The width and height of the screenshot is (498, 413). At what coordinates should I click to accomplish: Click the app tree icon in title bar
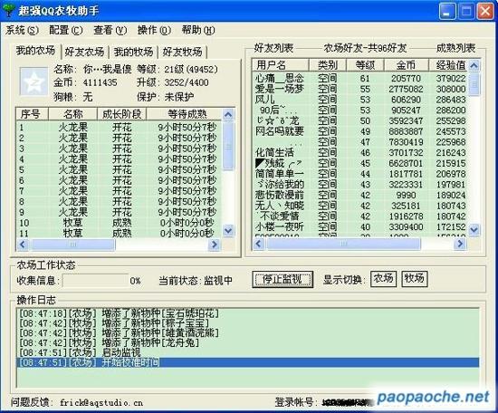pyautogui.click(x=8, y=11)
